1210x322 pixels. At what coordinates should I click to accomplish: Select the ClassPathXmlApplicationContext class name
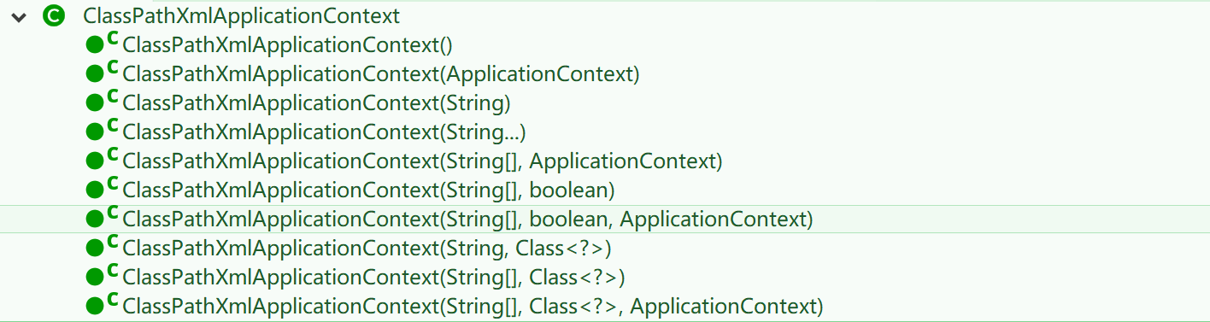click(242, 15)
